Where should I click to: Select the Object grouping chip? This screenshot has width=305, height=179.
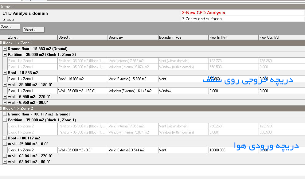point(33,30)
